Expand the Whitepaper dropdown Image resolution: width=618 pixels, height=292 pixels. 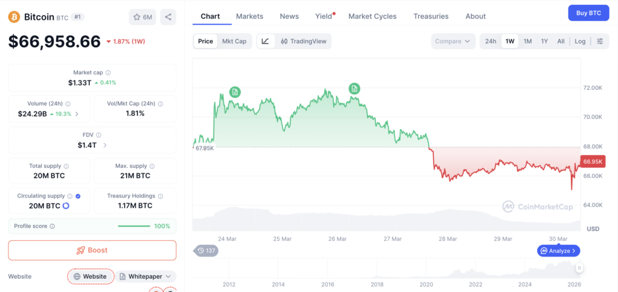pos(146,276)
